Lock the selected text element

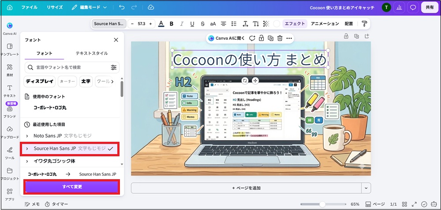261,38
